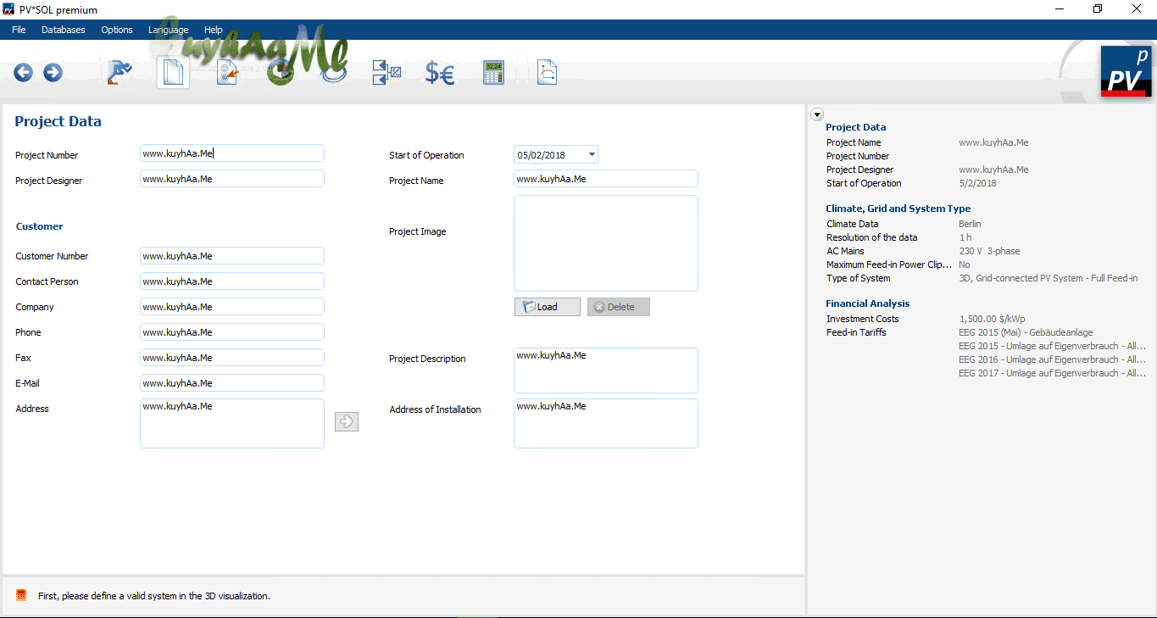The image size is (1157, 618).
Task: Click the PV*SOL logo in the corner
Action: [1126, 71]
